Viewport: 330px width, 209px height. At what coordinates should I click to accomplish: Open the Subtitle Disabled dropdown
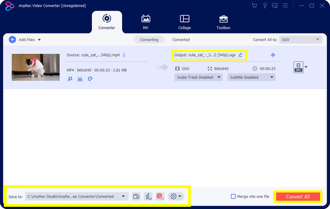coord(251,77)
